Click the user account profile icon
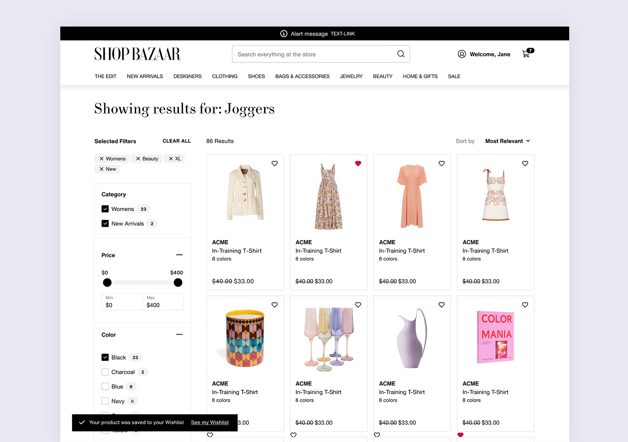The width and height of the screenshot is (628, 442). tap(462, 54)
